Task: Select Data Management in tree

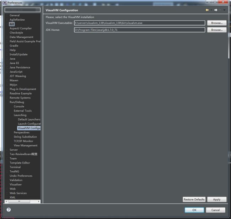Action: coord(21,37)
